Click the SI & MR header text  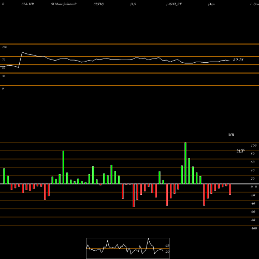[27, 4]
